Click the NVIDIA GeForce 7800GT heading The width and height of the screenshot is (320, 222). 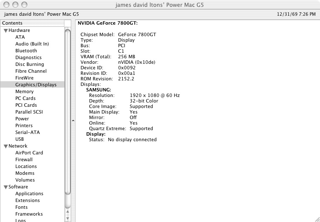pyautogui.click(x=108, y=23)
